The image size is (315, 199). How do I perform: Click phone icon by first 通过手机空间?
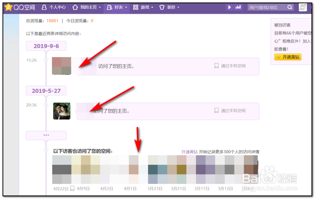tap(216, 66)
